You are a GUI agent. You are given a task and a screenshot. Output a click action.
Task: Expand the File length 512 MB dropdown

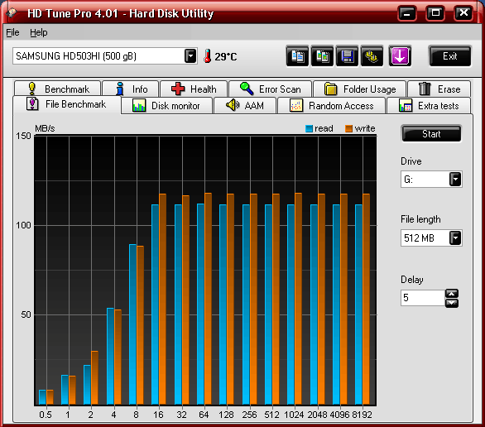[x=455, y=237]
